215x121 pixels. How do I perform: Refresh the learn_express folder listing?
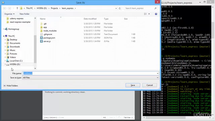[120, 8]
